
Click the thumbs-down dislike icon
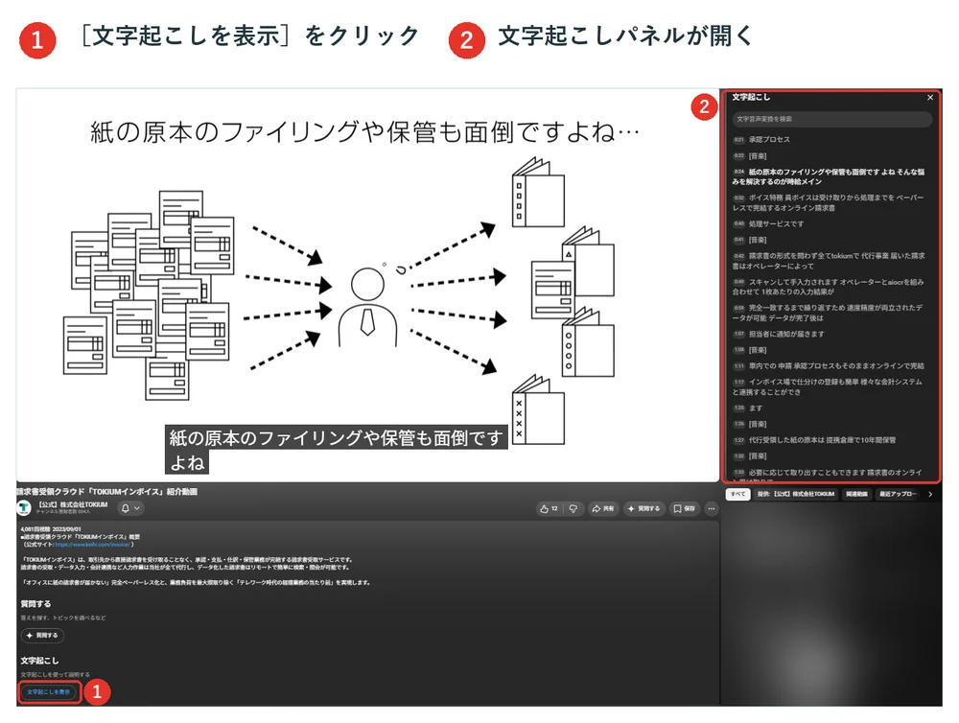pos(573,509)
